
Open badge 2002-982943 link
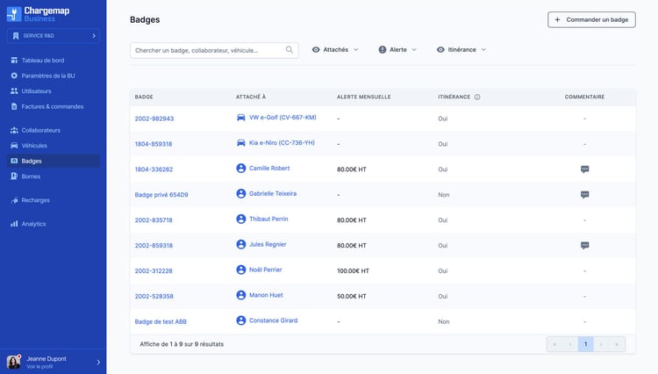click(154, 119)
